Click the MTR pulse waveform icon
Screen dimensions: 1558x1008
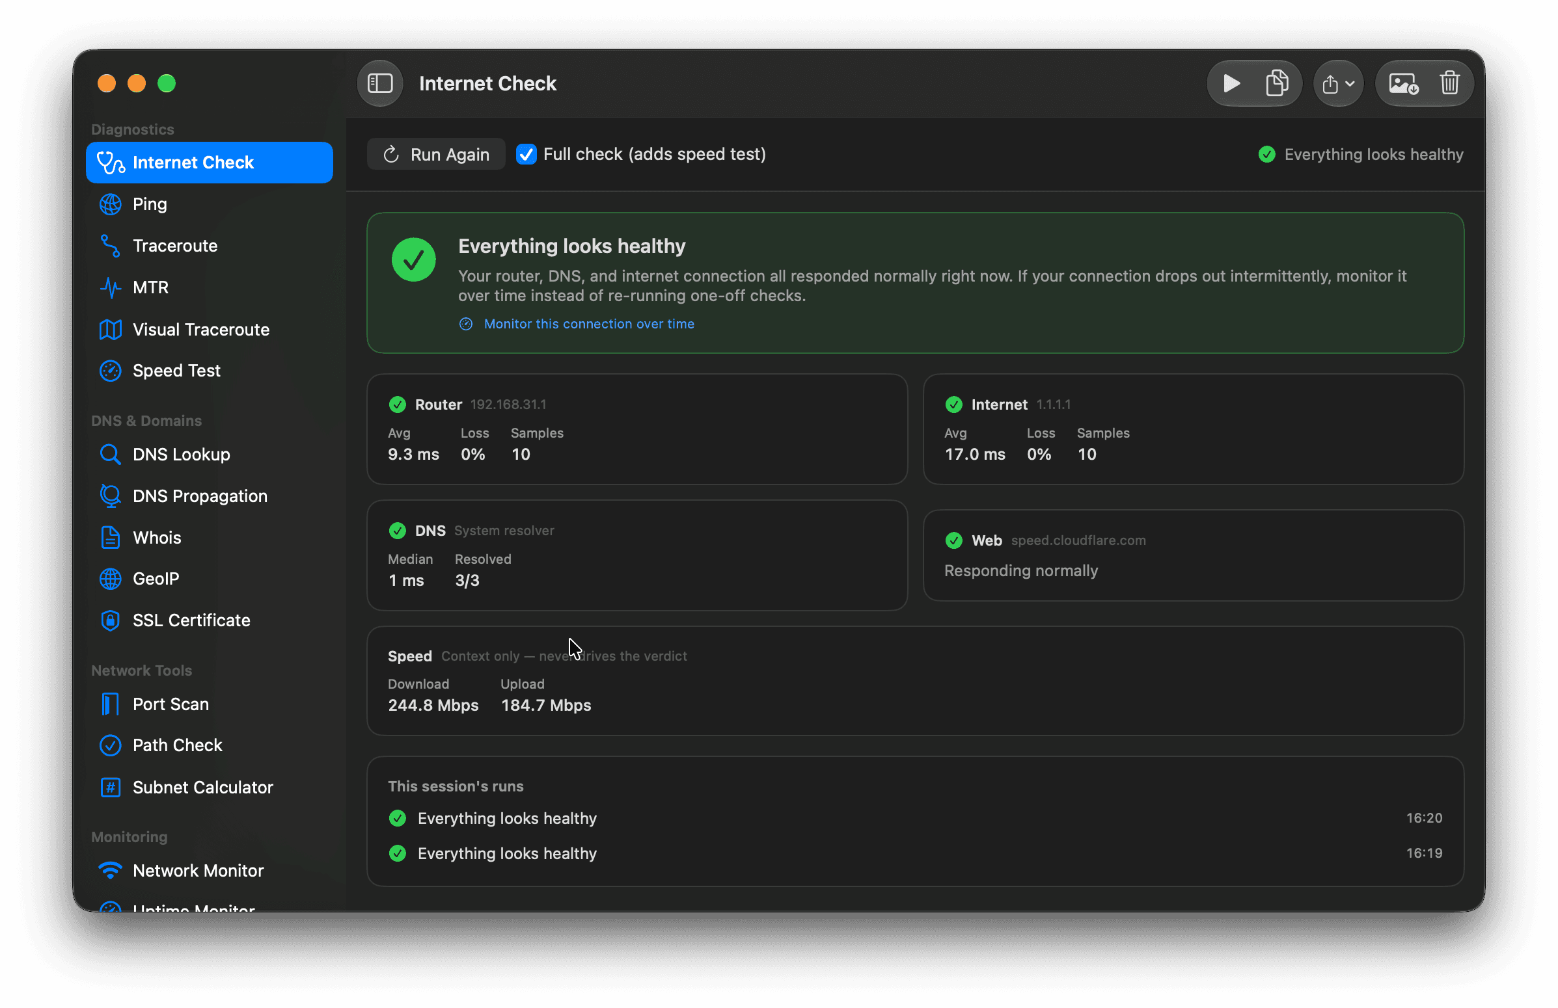[x=110, y=287]
